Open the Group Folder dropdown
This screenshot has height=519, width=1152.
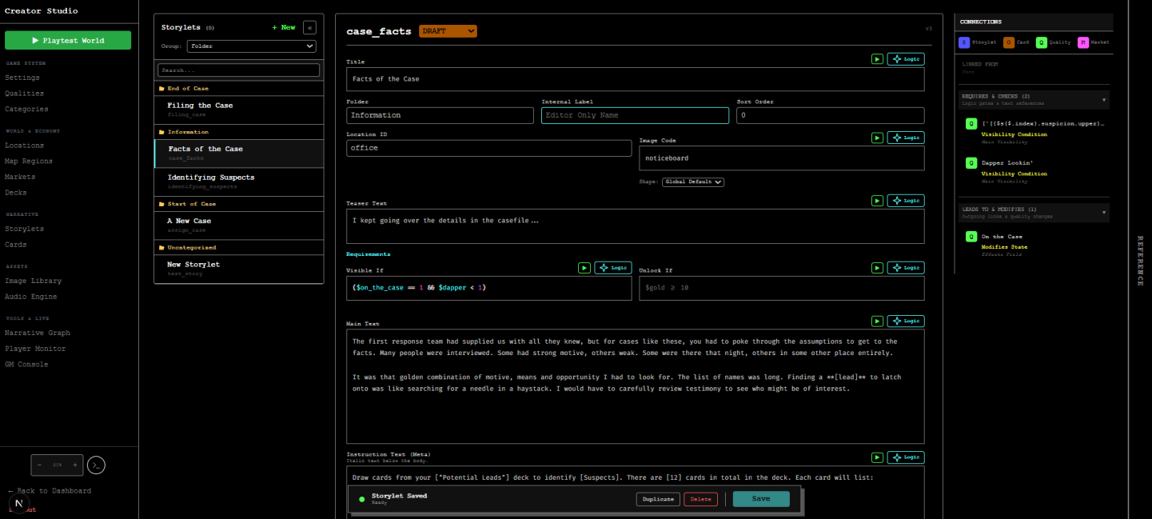[251, 46]
